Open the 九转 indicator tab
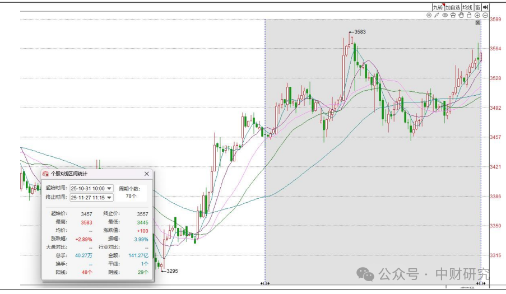 pos(437,7)
